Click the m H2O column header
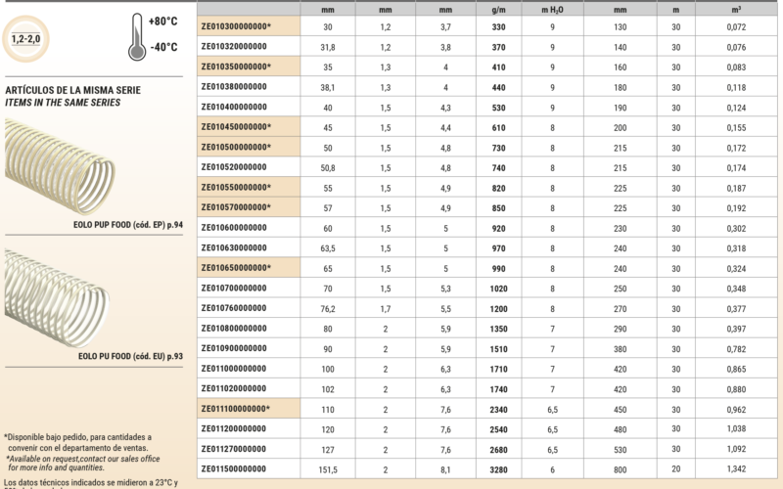 tap(554, 7)
